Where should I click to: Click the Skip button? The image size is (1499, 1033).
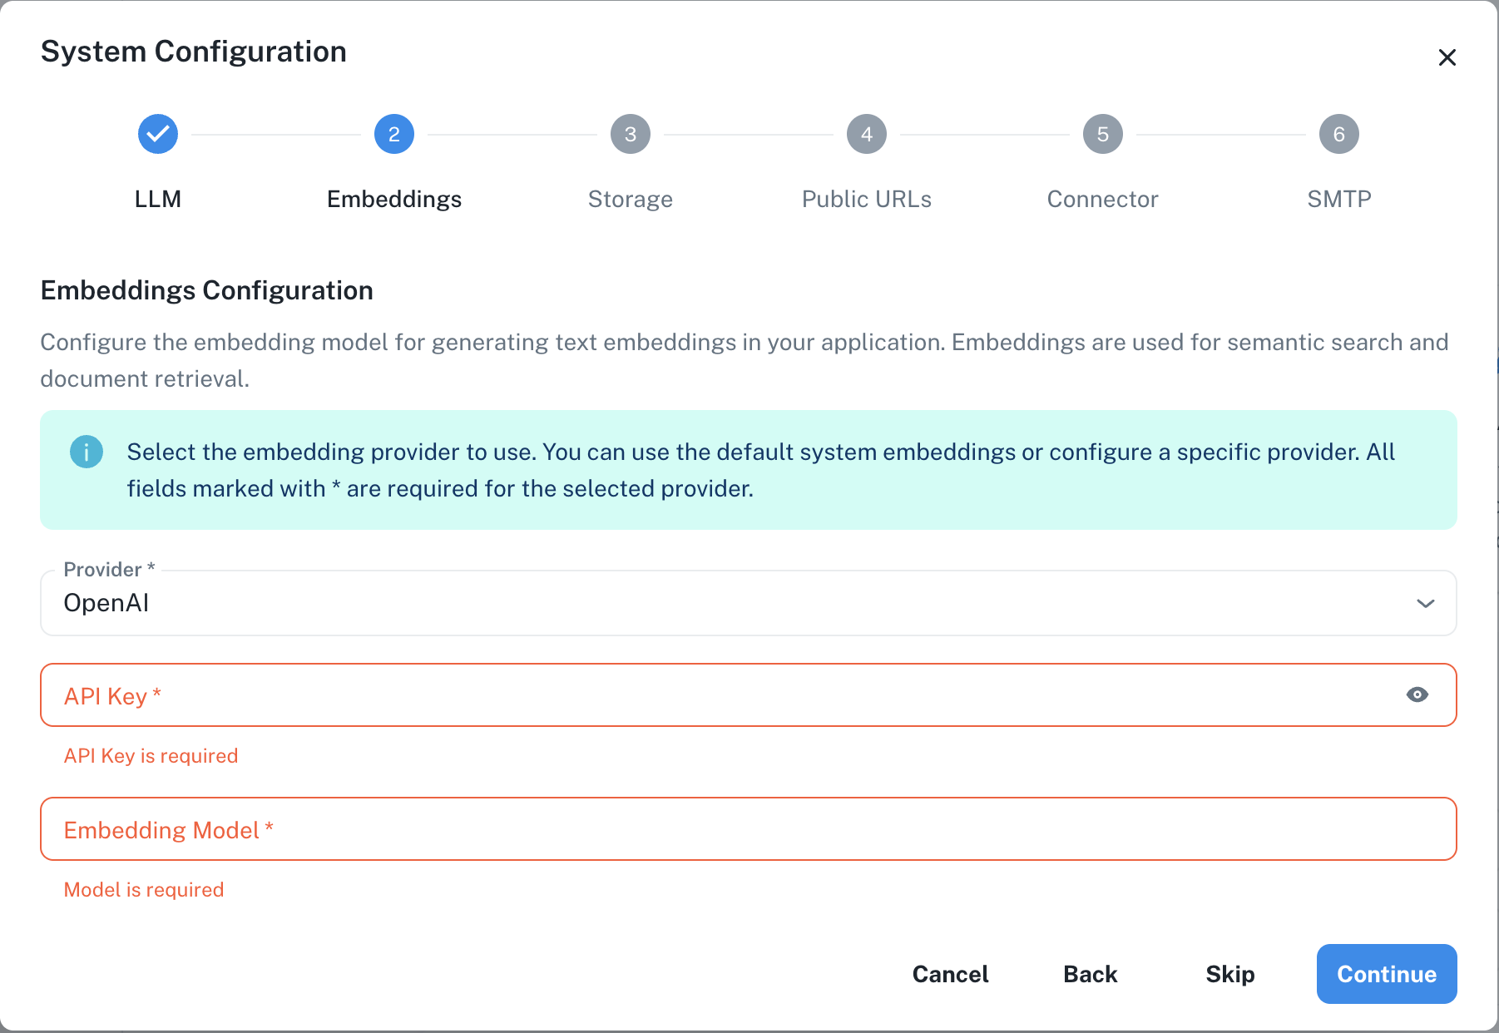pos(1230,974)
